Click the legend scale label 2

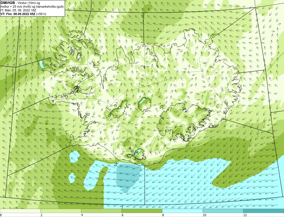coord(41,215)
